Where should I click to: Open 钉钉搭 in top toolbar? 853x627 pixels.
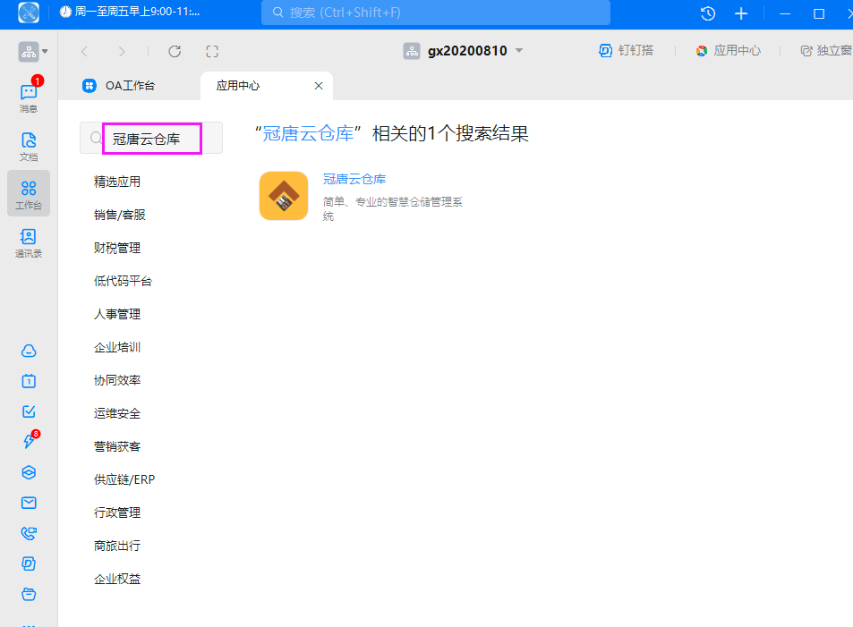[x=627, y=51]
